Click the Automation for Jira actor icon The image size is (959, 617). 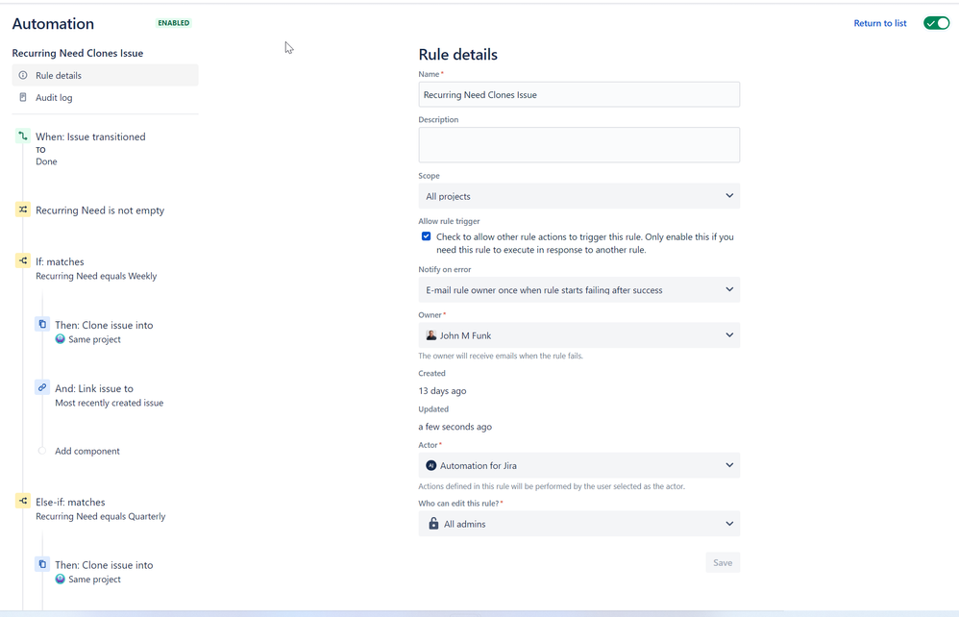point(432,464)
